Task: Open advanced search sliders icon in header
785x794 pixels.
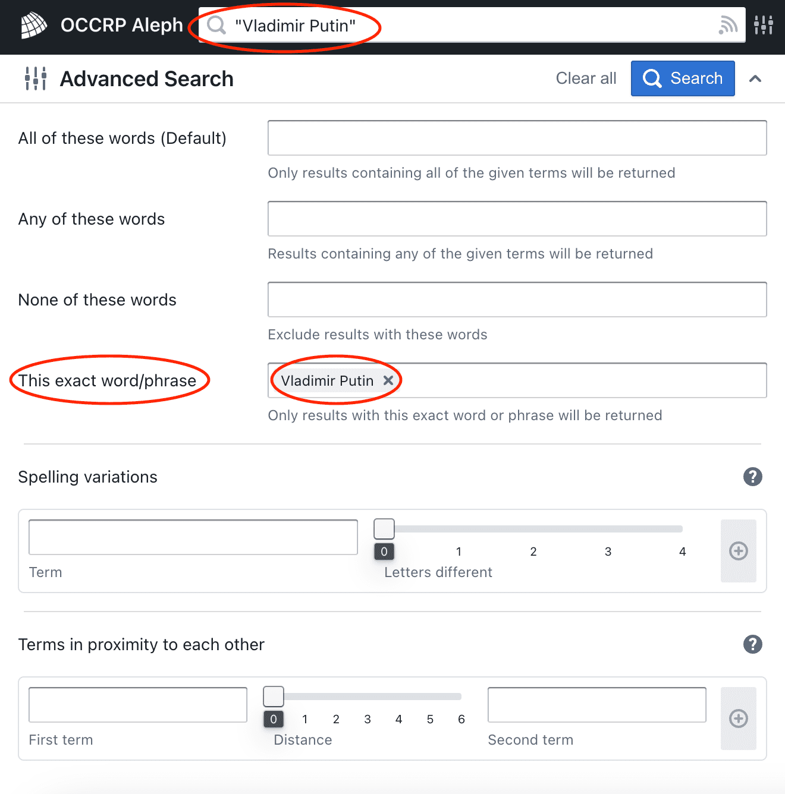Action: click(764, 25)
